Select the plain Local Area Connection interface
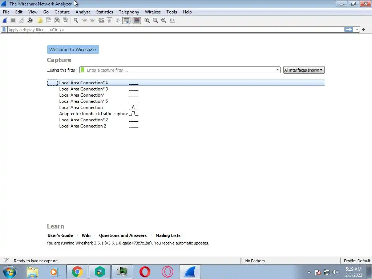Image resolution: width=372 pixels, height=279 pixels. pyautogui.click(x=186, y=108)
